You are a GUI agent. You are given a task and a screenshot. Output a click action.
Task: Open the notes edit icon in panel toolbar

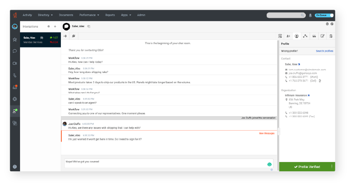coord(322,36)
